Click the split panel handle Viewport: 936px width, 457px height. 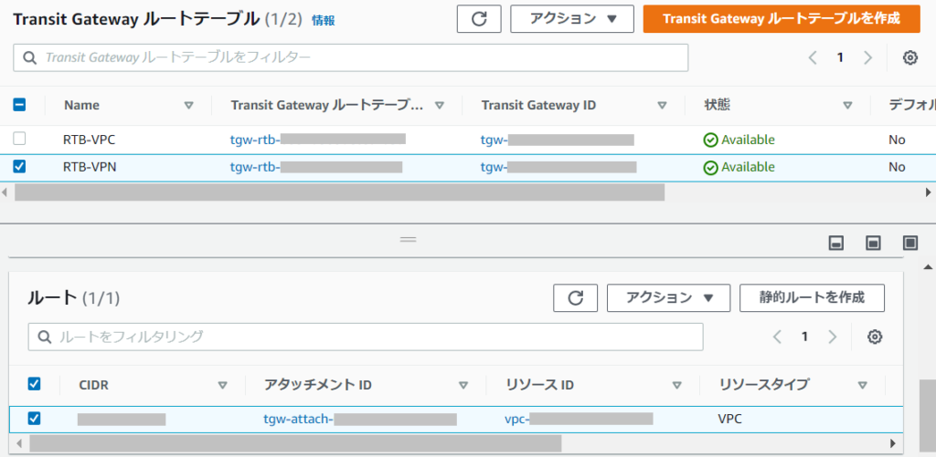(409, 239)
